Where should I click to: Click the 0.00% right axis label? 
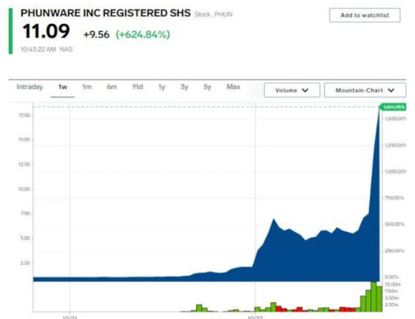pyautogui.click(x=392, y=277)
